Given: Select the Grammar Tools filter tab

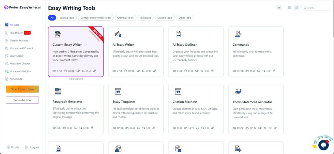Looking at the screenshot, I should 125,18.
